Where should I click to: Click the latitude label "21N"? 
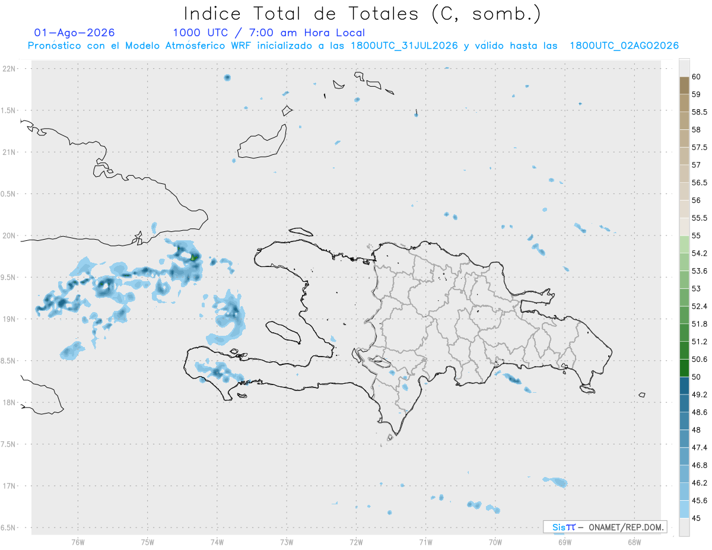tap(9, 152)
